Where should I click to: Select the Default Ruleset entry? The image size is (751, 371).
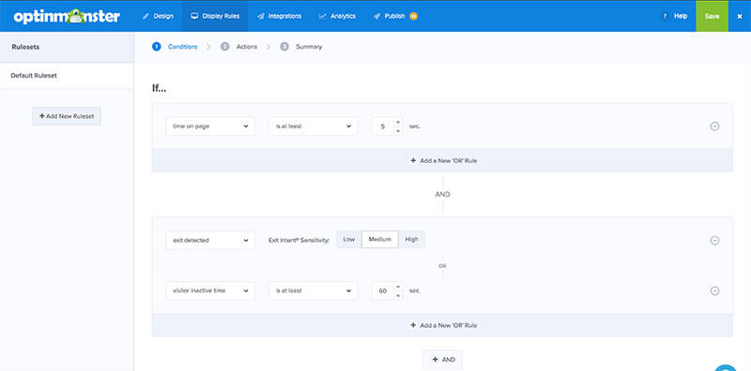[67, 76]
